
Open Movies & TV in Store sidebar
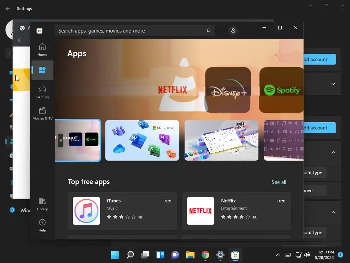tap(42, 114)
